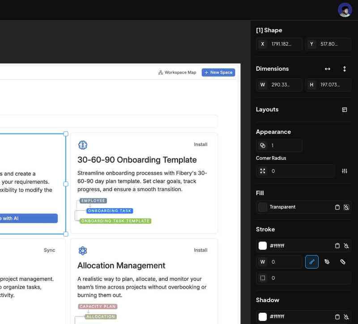Open individual corner radius settings
The height and width of the screenshot is (324, 358).
coord(345,171)
